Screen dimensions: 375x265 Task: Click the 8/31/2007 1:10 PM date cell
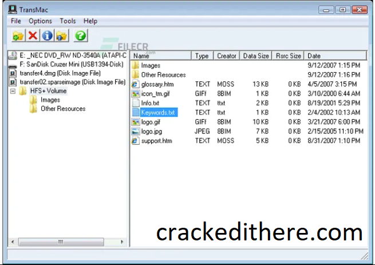coord(334,141)
